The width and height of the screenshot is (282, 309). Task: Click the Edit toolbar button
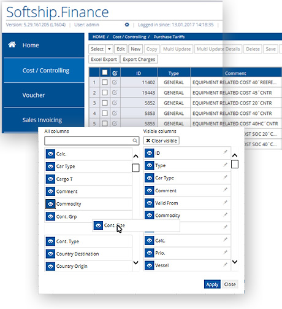pos(121,49)
